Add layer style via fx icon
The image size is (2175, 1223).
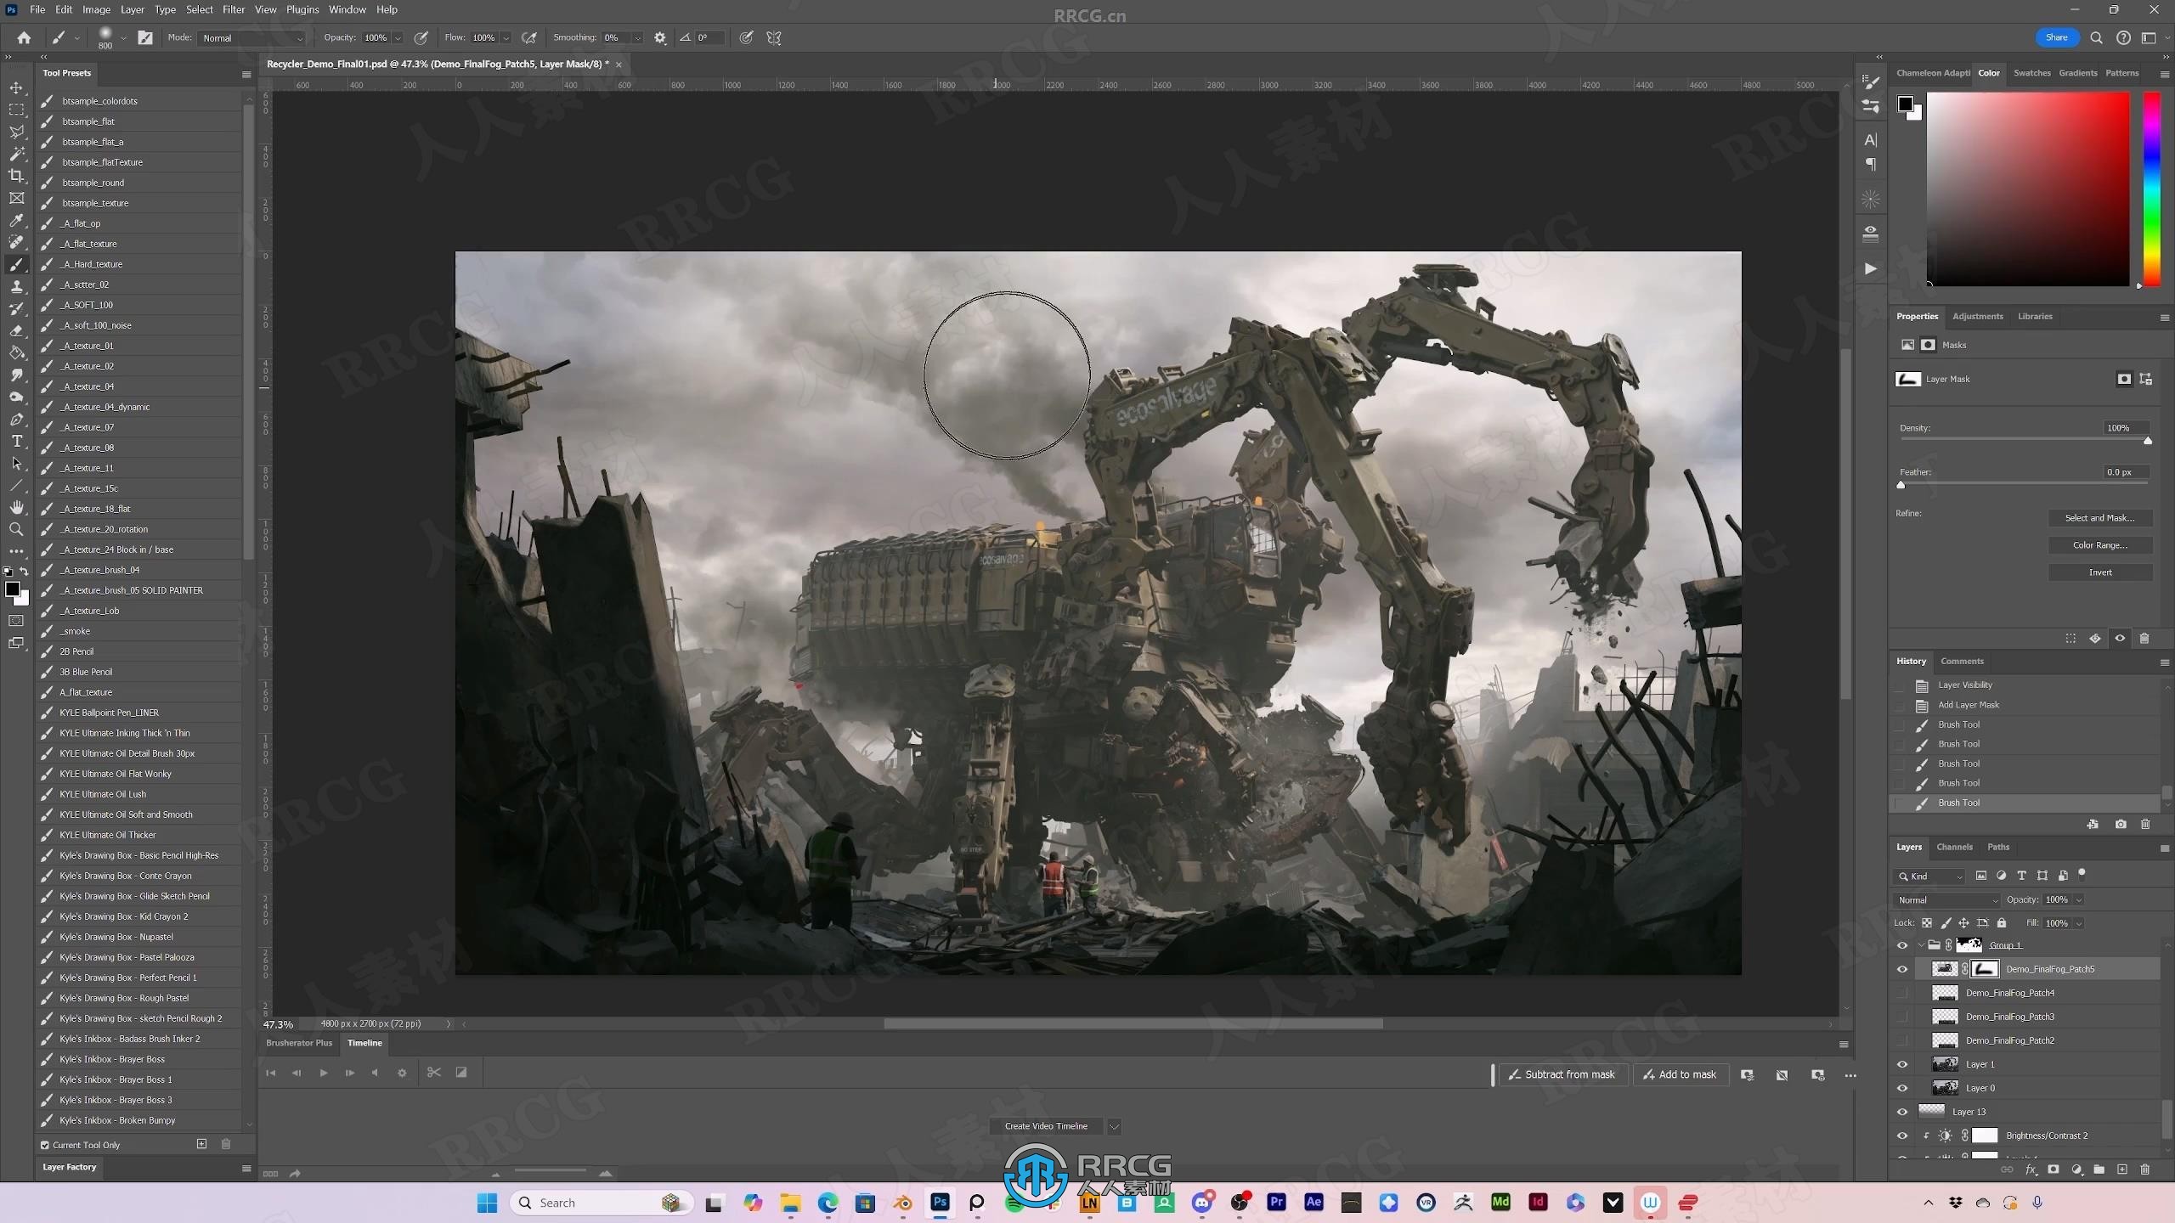[x=2031, y=1169]
